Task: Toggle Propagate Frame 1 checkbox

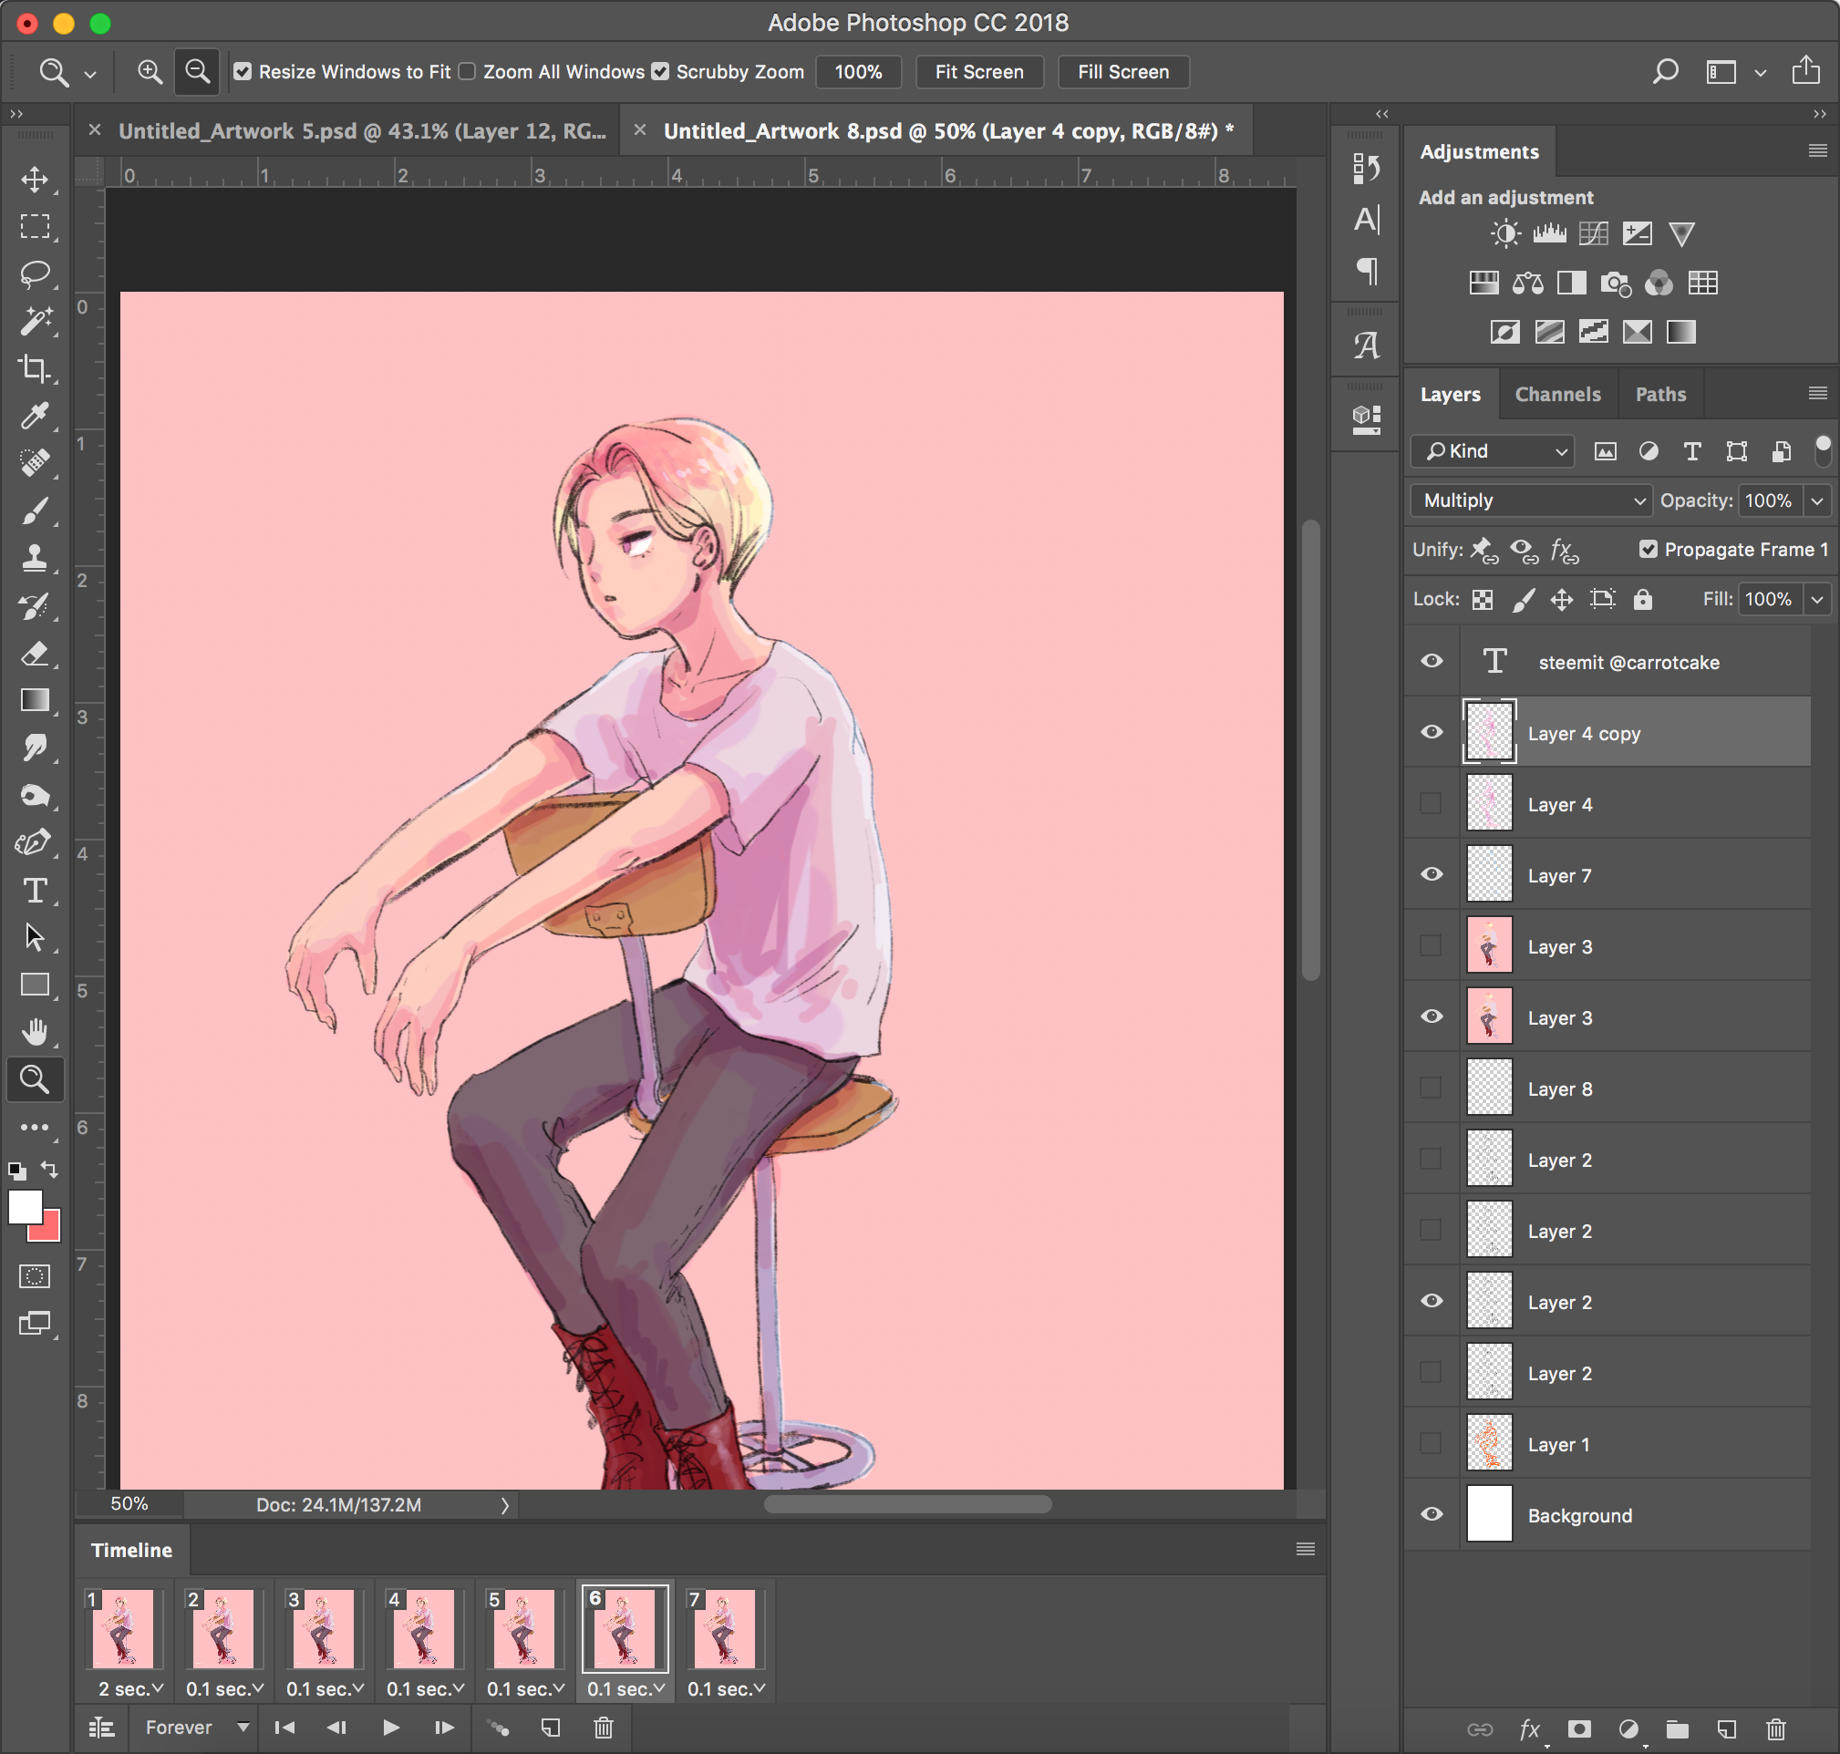Action: [x=1649, y=550]
